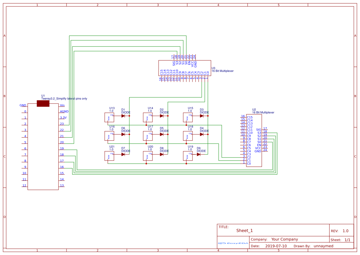Image resolution: width=360 pixels, height=255 pixels.
Task: Click the U3 '16 Bit Multiplexer' label
Action: [222, 71]
